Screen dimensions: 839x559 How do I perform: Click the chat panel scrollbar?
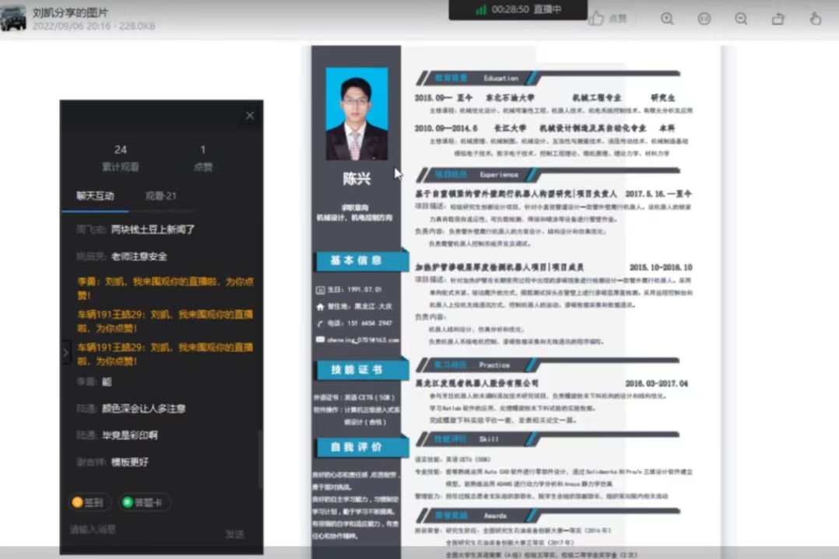pos(261,459)
